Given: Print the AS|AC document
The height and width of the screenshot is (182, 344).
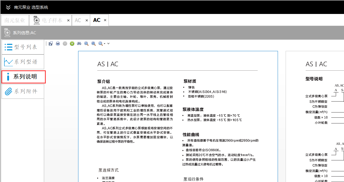Looking at the screenshot, I should (x=58, y=44).
